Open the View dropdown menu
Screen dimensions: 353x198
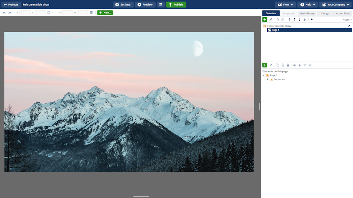coord(285,5)
